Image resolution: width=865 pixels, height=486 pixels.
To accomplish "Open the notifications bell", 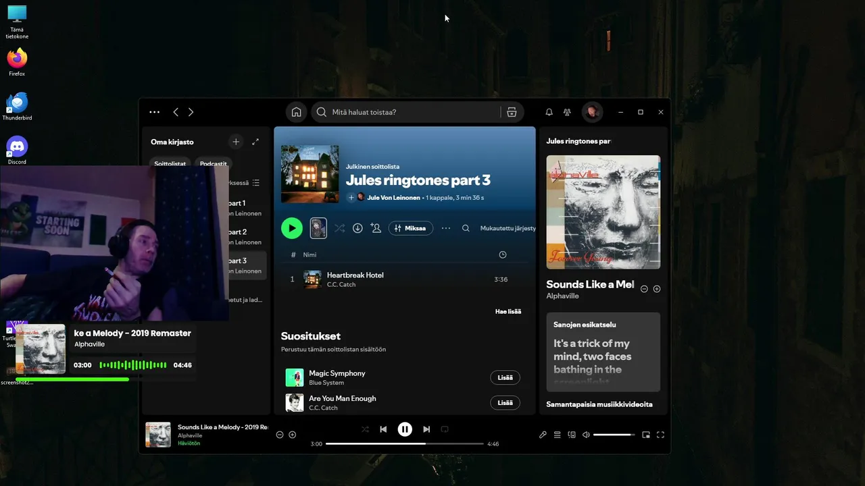I will tap(549, 112).
